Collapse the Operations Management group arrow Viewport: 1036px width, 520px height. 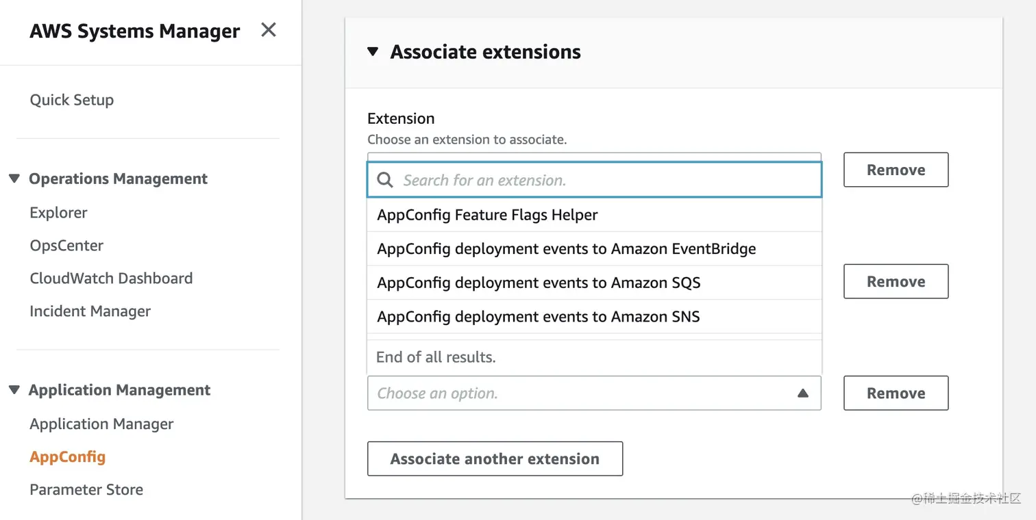[14, 179]
